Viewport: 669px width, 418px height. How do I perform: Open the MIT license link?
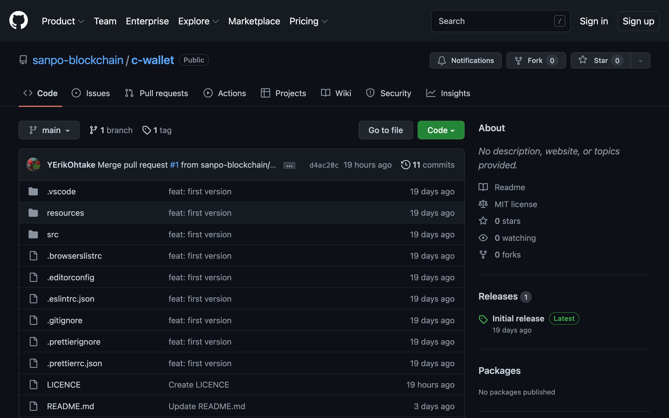508,204
